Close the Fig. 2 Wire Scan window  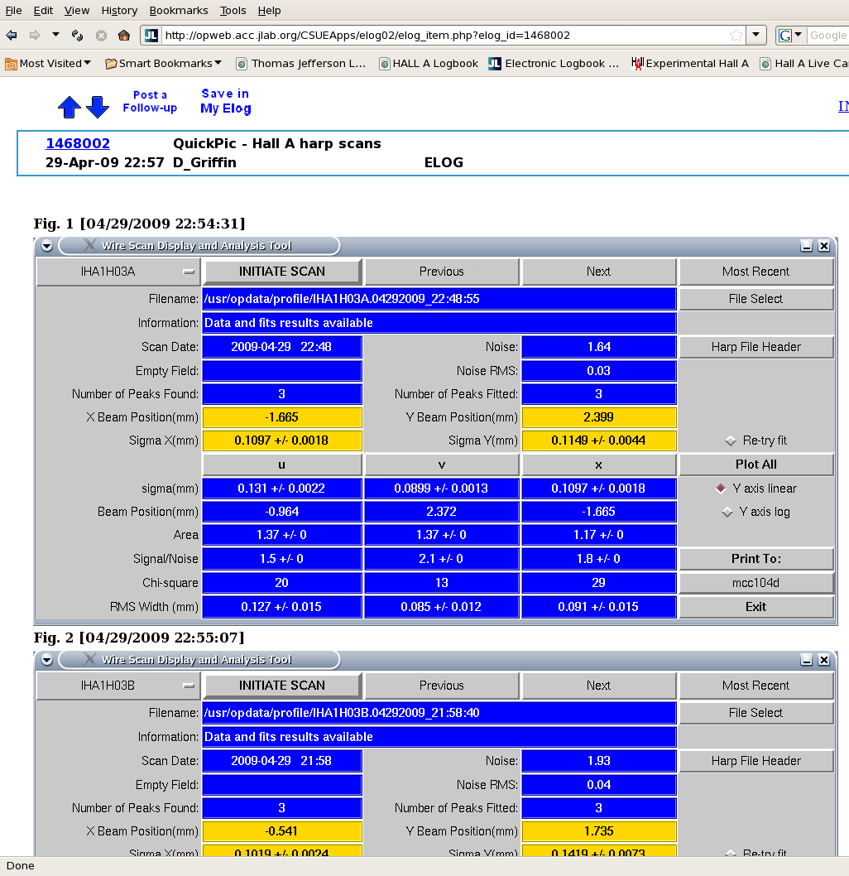point(824,660)
